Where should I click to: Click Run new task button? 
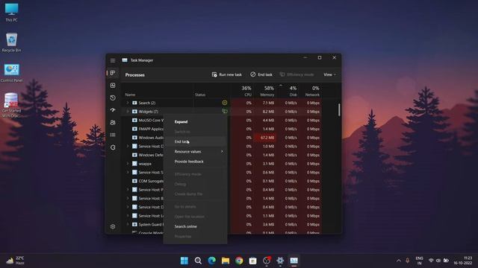(x=227, y=74)
